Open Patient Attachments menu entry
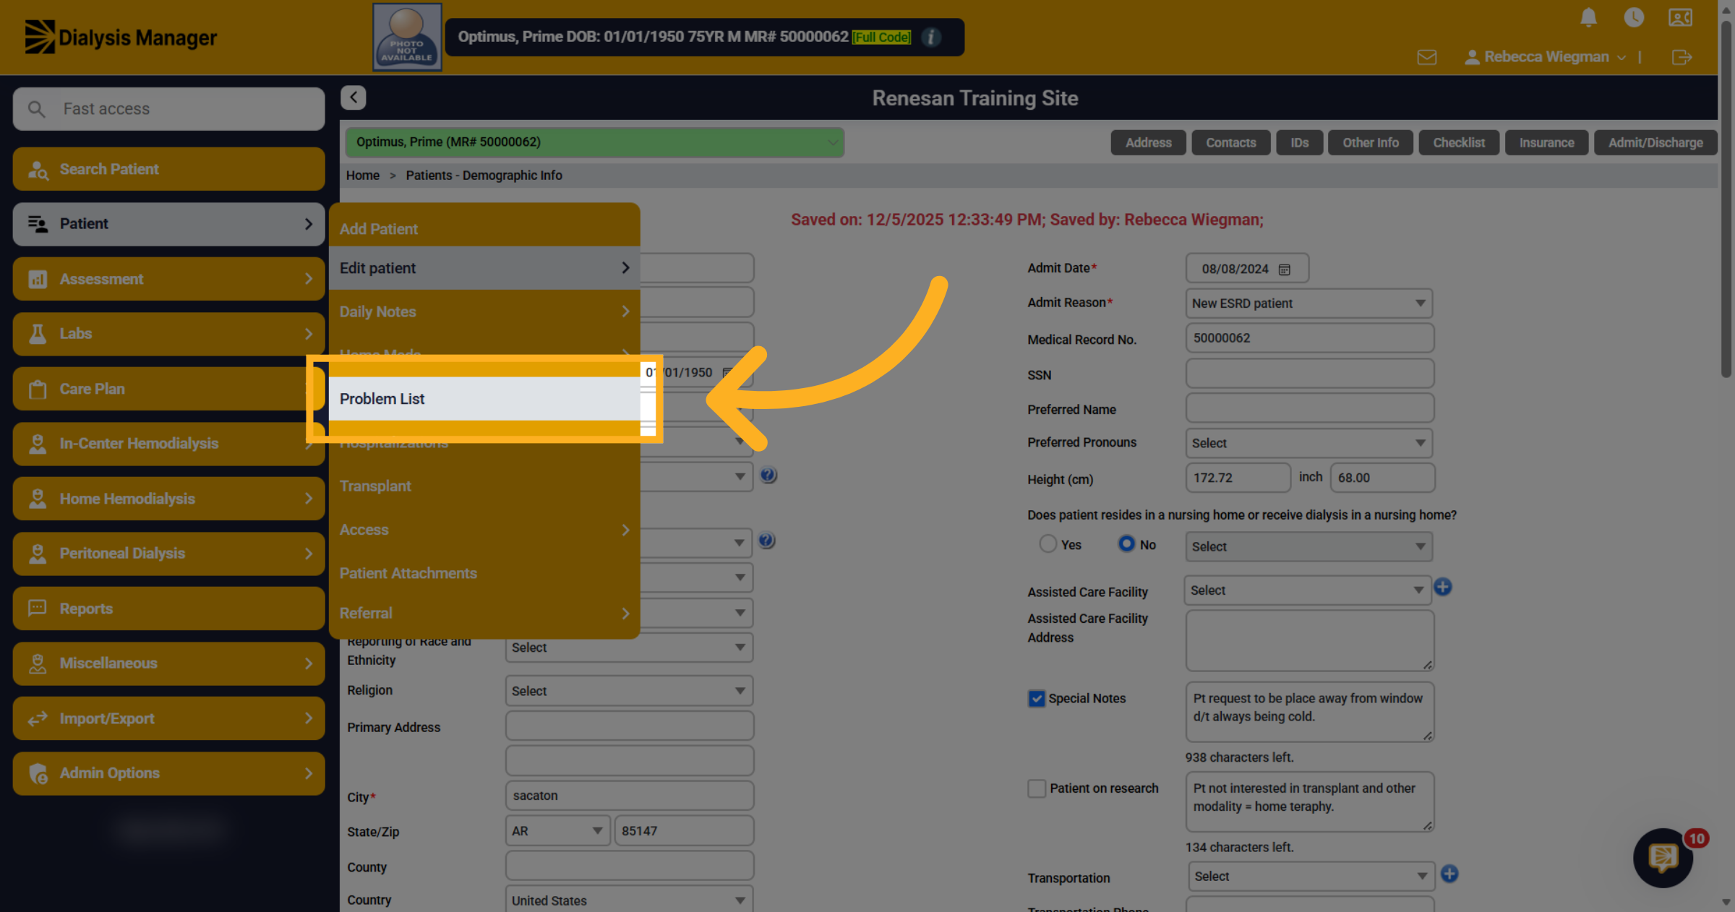The width and height of the screenshot is (1735, 912). (484, 573)
